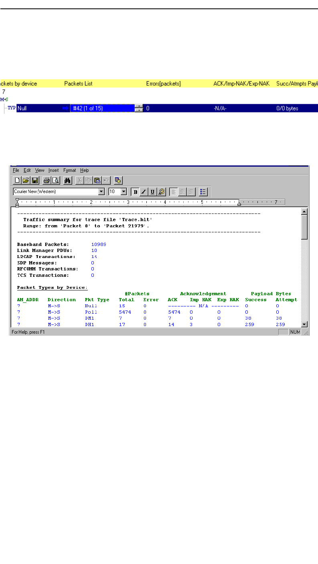318x564 pixels.
Task: Click the packet spinner down arrow for #42
Action: 139,110
